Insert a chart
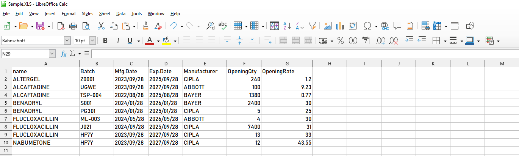This screenshot has width=519, height=156. [x=340, y=26]
